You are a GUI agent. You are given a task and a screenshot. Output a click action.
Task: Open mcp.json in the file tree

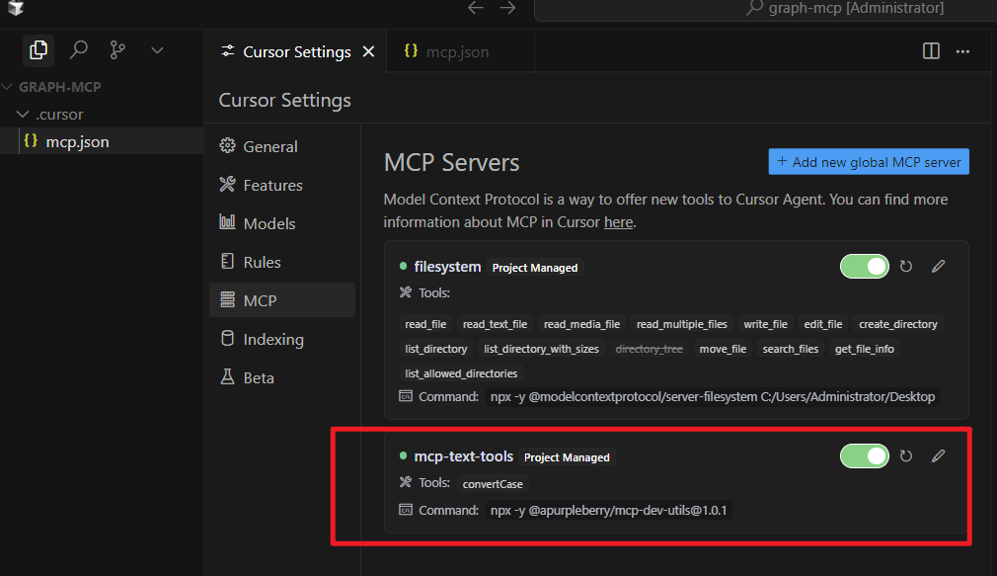pyautogui.click(x=102, y=141)
